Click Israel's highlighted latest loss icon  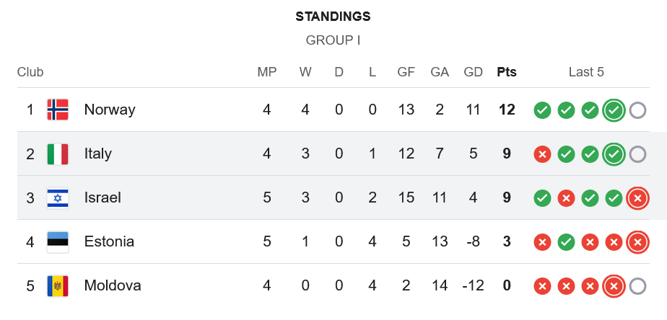click(637, 198)
